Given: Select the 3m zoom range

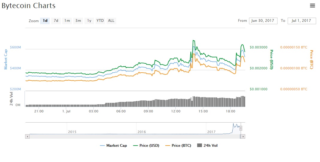Looking at the screenshot, I should pyautogui.click(x=78, y=21).
